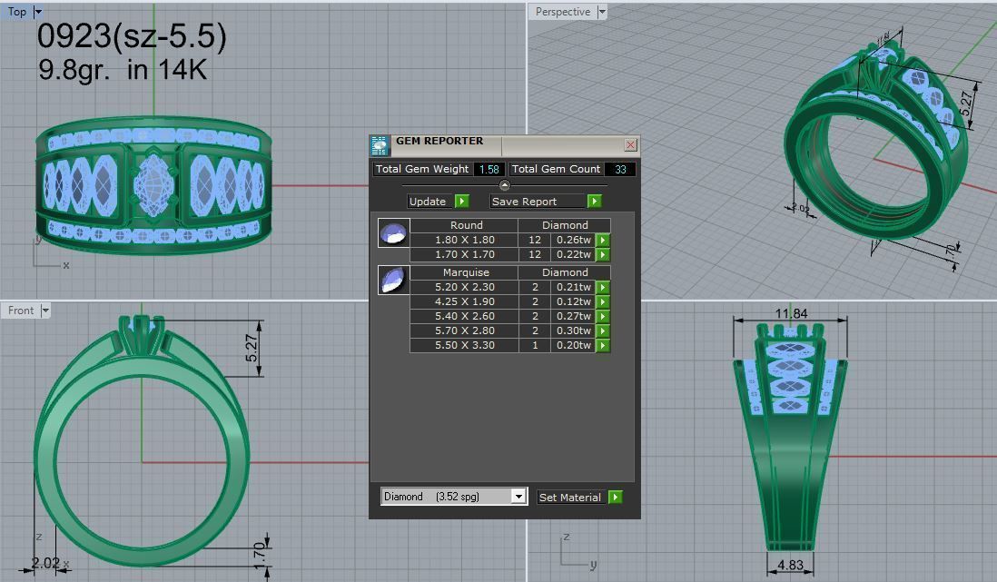This screenshot has height=582, width=997.
Task: Select the Front viewport tab
Action: click(x=21, y=311)
